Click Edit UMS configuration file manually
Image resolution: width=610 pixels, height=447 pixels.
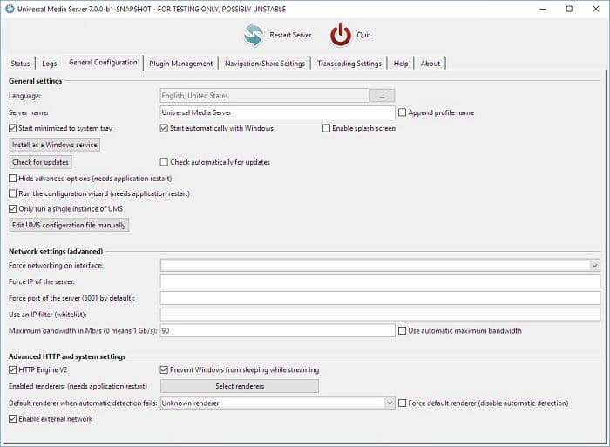pos(69,226)
